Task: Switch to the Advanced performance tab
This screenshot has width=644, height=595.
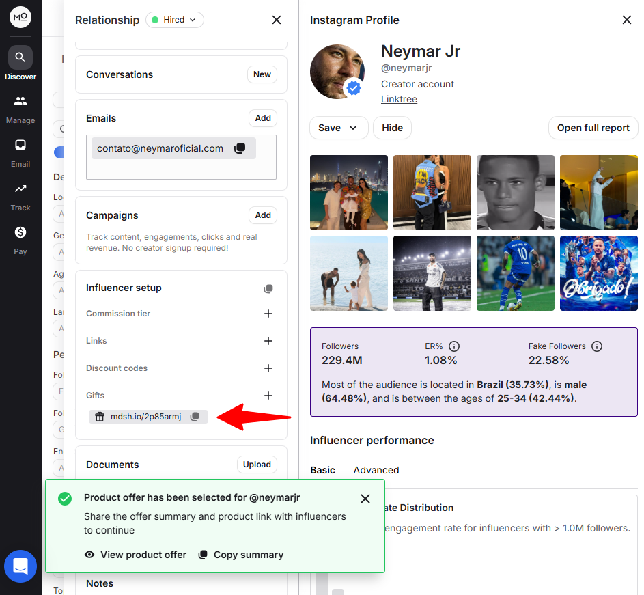Action: pyautogui.click(x=376, y=470)
